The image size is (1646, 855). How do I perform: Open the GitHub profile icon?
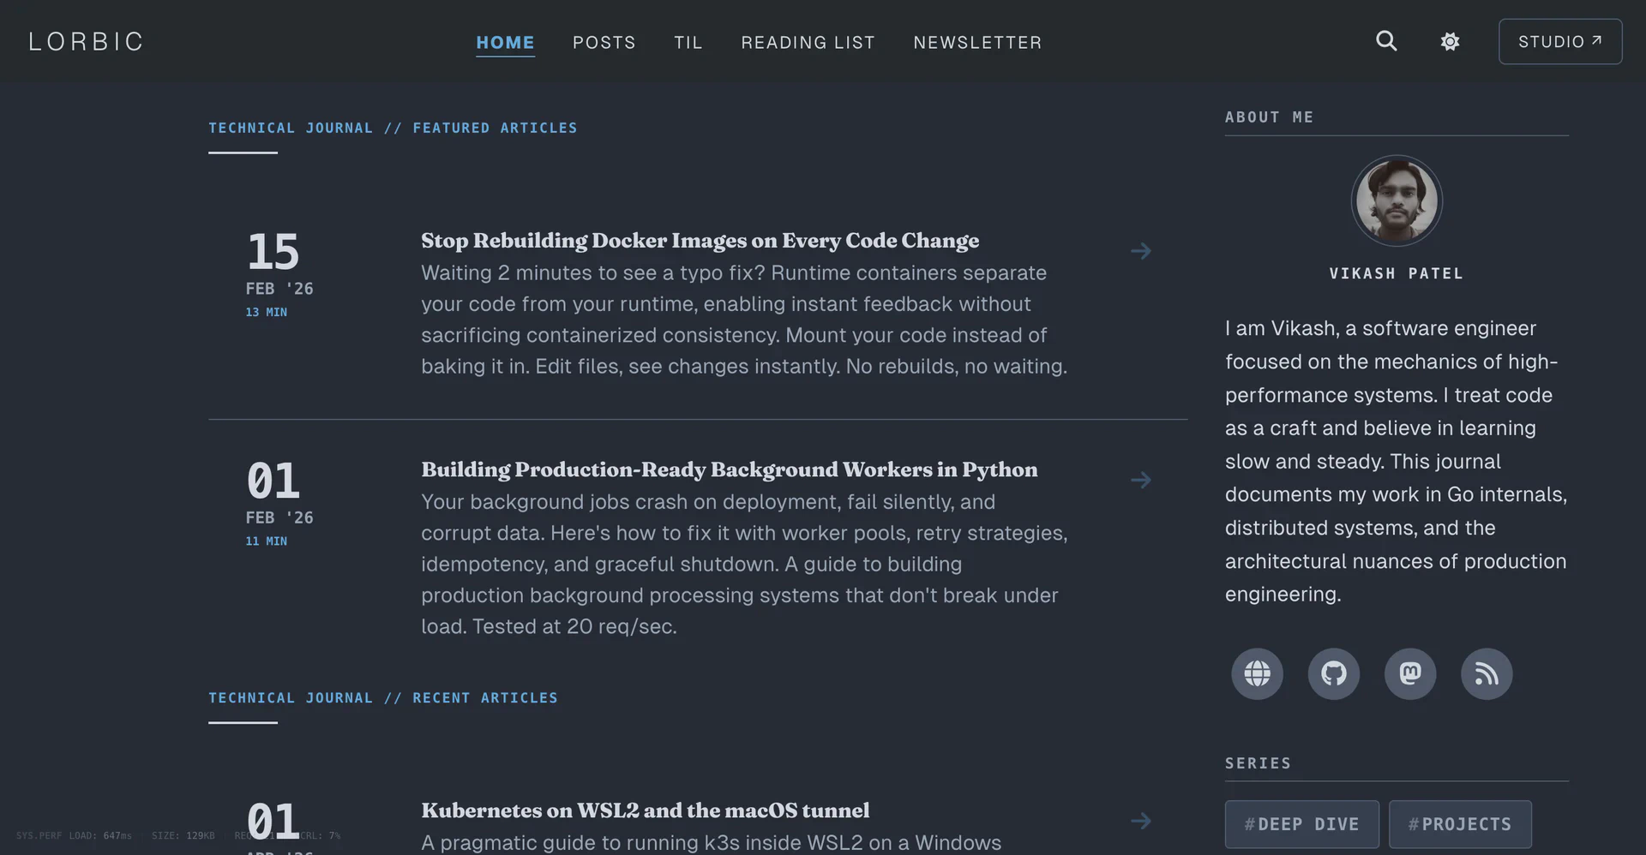tap(1333, 673)
